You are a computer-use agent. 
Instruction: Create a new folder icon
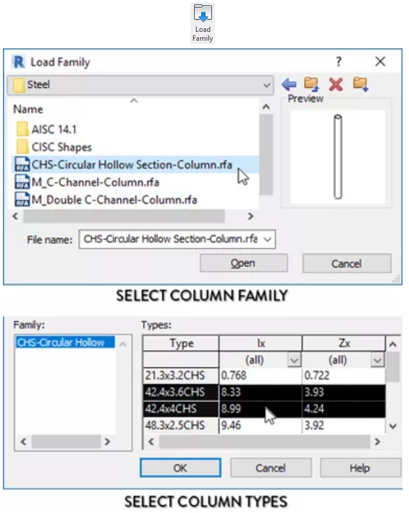pyautogui.click(x=361, y=84)
